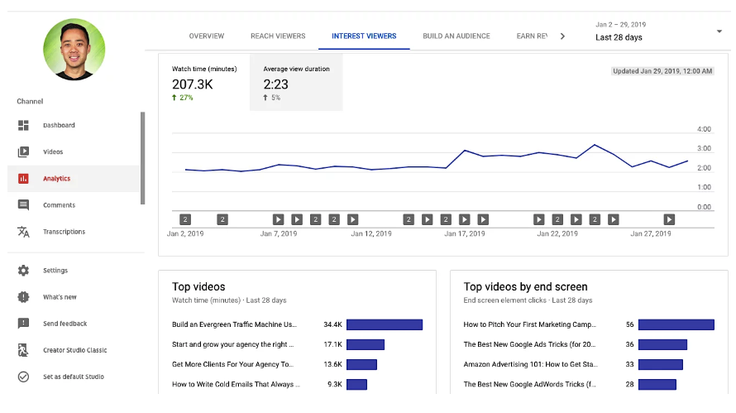Viewport: 736px width, 413px height.
Task: Click the 207.3K watch time value
Action: click(x=193, y=84)
